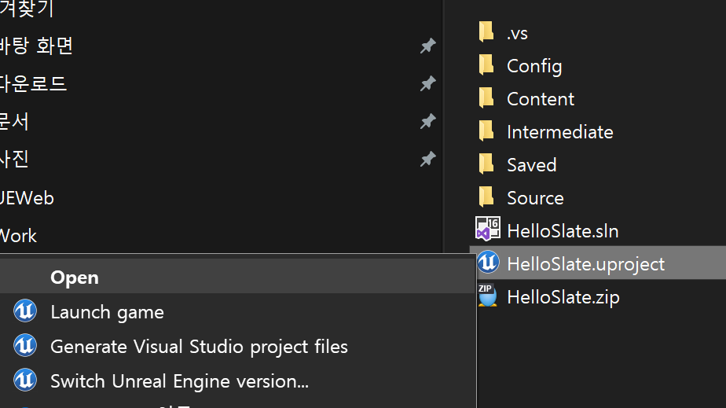Click the Saved folder icon
The image size is (726, 408).
486,164
